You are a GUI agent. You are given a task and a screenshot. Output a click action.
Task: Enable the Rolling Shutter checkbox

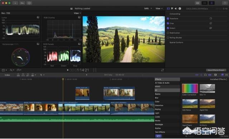click(x=168, y=38)
